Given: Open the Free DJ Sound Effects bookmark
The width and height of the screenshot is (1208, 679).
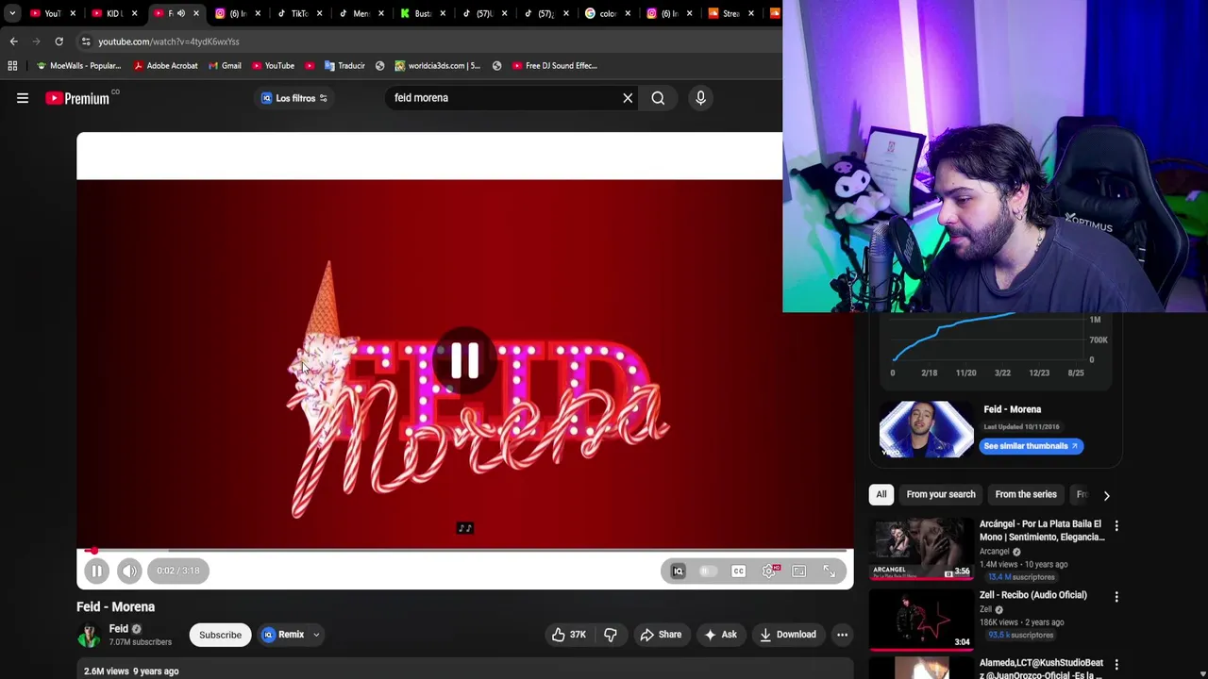Looking at the screenshot, I should (x=554, y=66).
